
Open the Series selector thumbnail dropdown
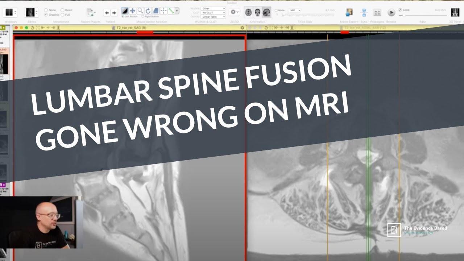[31, 12]
